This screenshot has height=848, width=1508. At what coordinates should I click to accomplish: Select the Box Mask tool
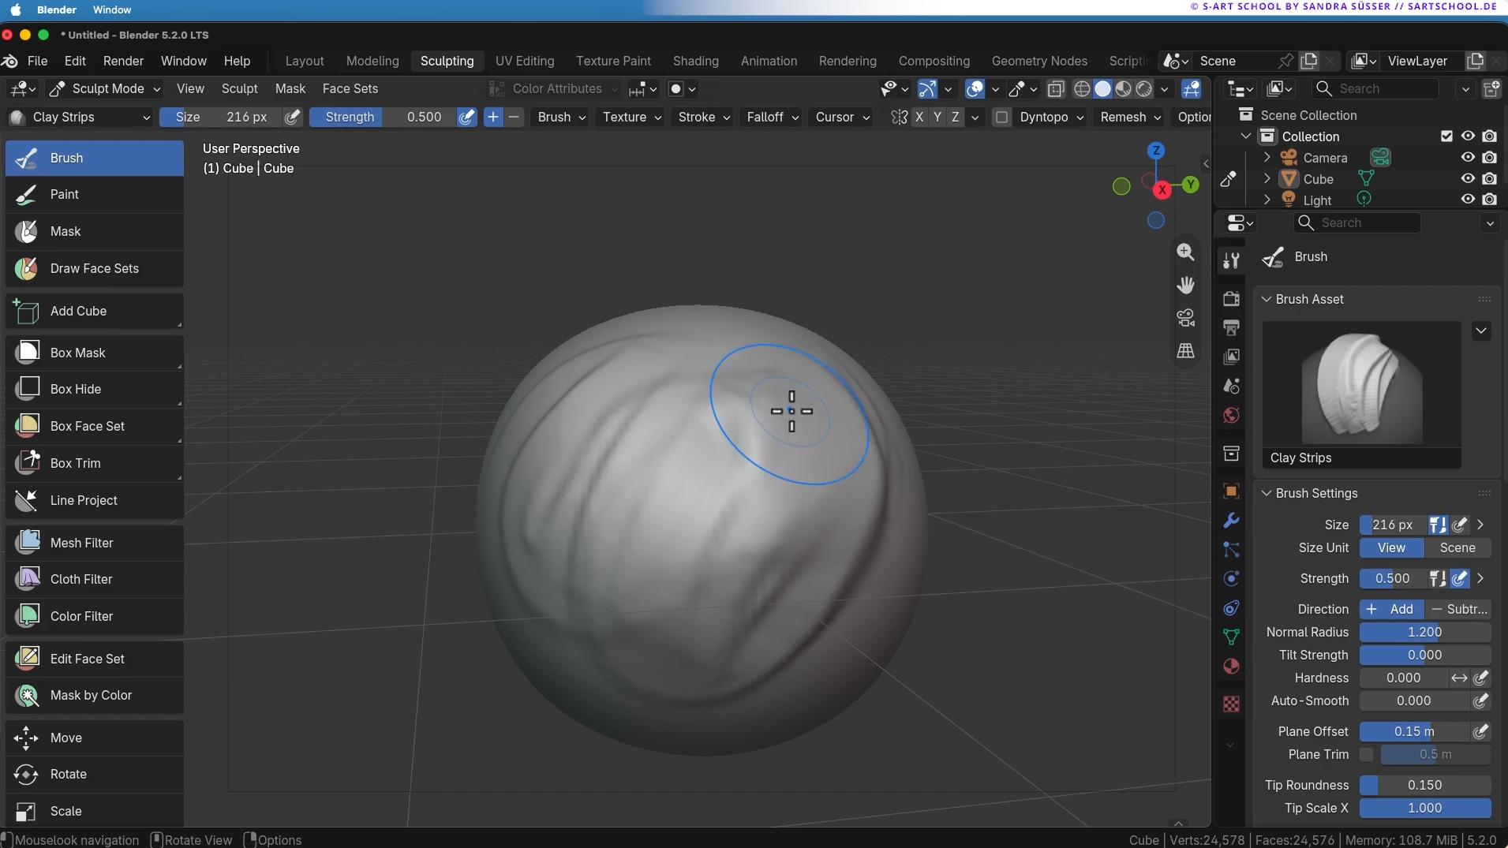click(x=95, y=353)
